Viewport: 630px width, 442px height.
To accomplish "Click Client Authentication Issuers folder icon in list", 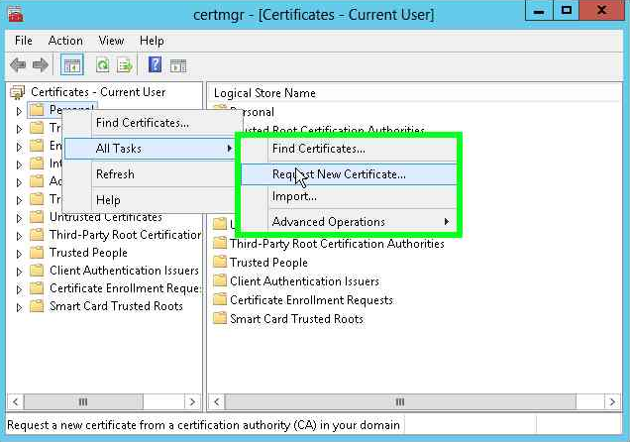I will (220, 280).
